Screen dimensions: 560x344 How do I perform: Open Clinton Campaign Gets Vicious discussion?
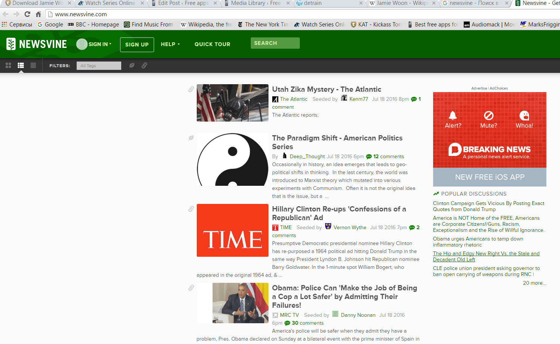(489, 206)
